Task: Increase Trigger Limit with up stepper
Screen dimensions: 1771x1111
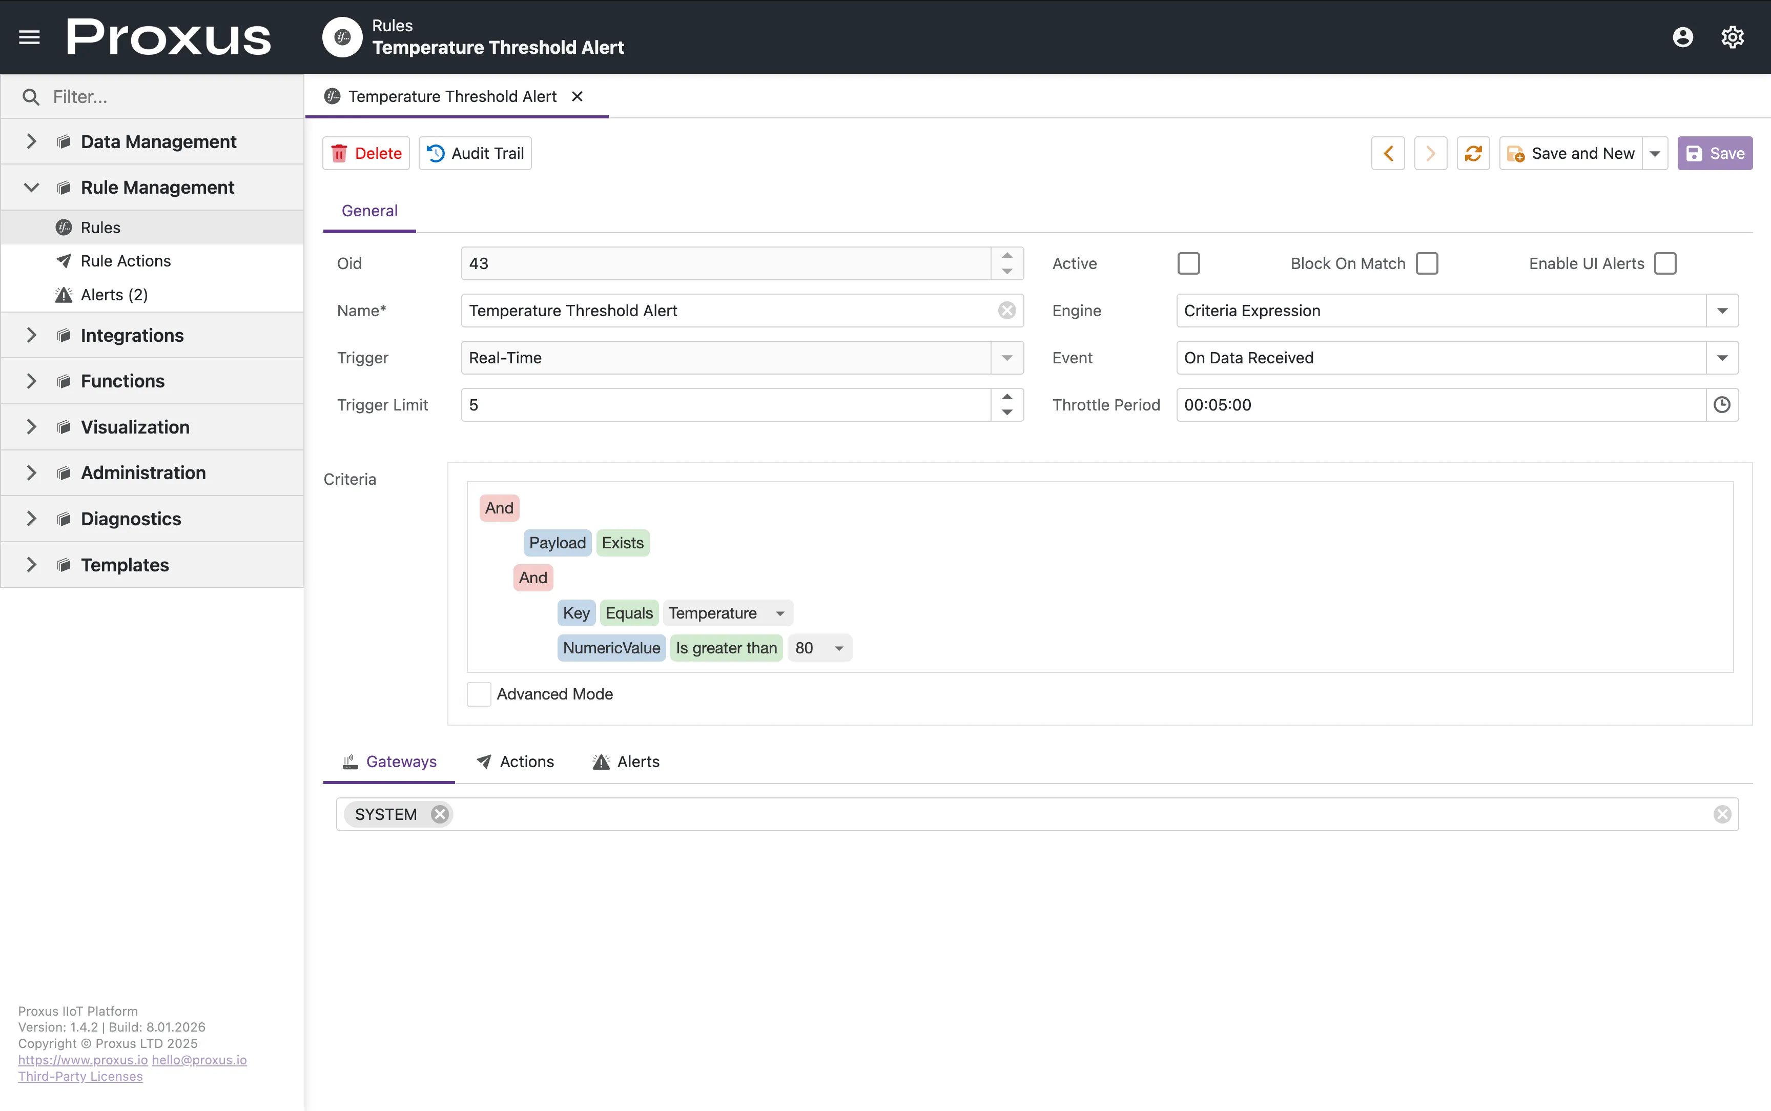Action: click(x=1006, y=397)
